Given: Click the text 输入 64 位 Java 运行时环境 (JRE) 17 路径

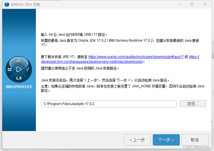Looking at the screenshot, I should pyautogui.click(x=74, y=35).
